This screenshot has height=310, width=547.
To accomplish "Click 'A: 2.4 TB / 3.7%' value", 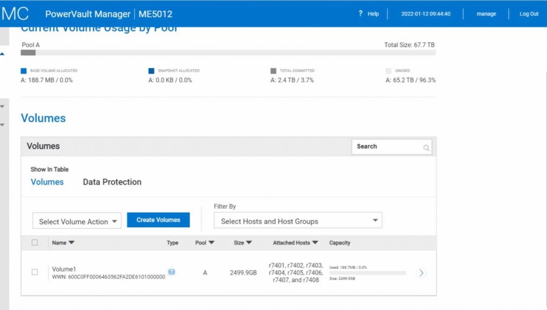I will [292, 80].
